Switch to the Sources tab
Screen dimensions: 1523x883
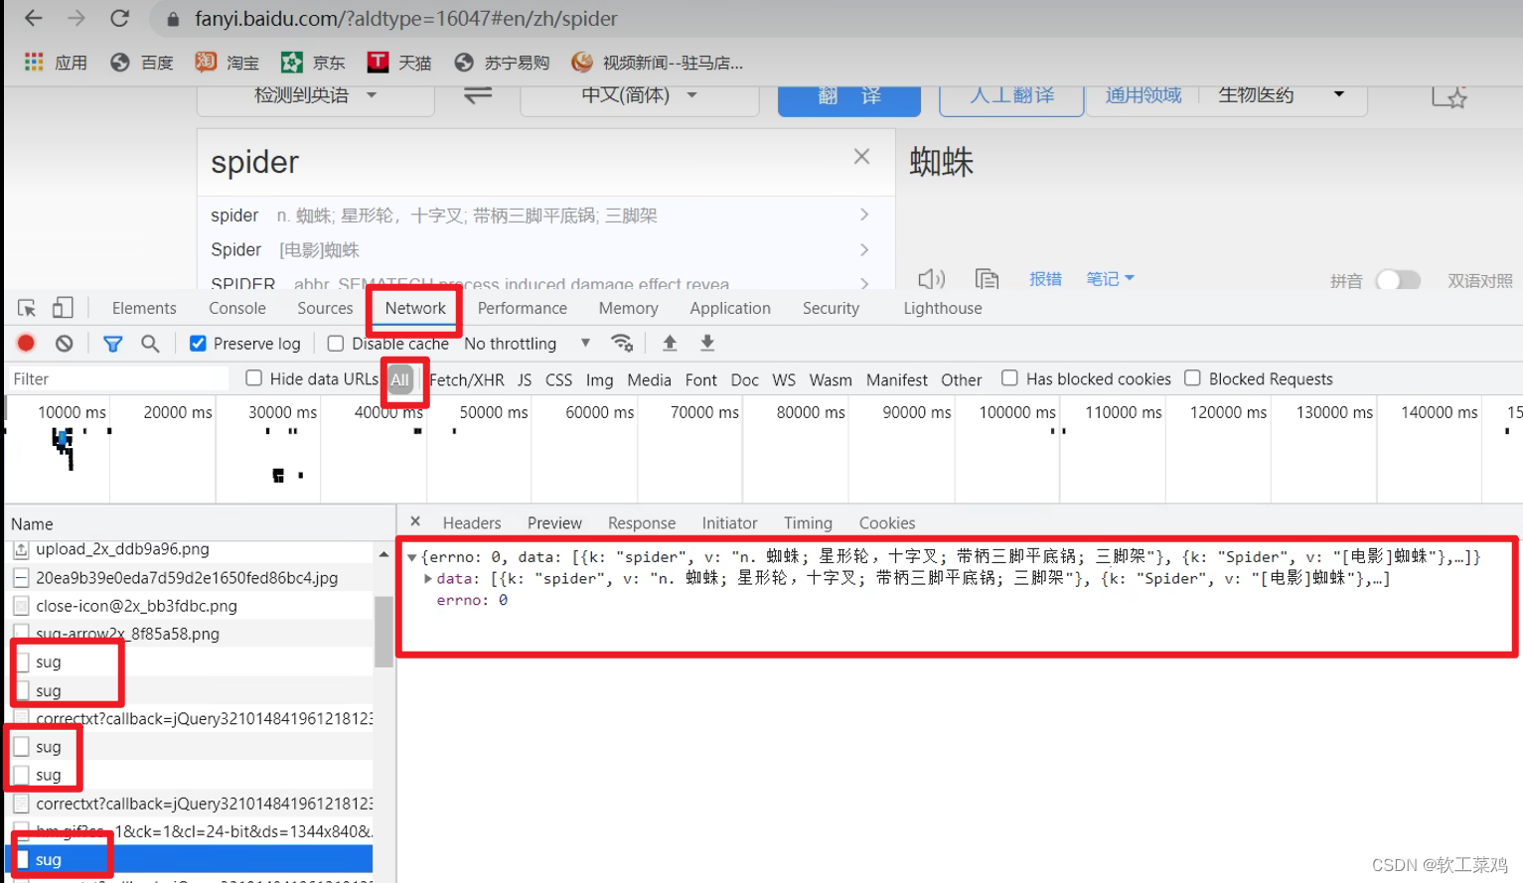(325, 308)
